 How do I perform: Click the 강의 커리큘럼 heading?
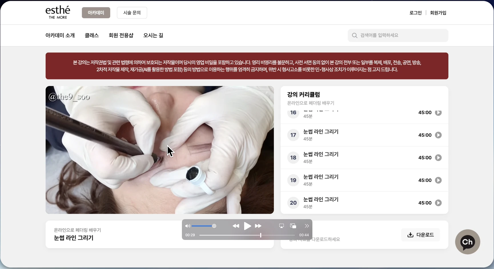tap(304, 95)
